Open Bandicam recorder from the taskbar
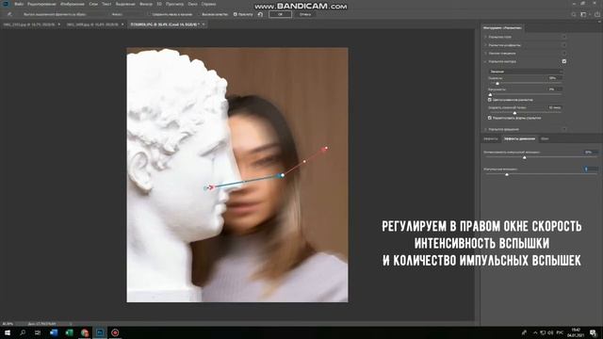603x339 pixels. tap(115, 332)
